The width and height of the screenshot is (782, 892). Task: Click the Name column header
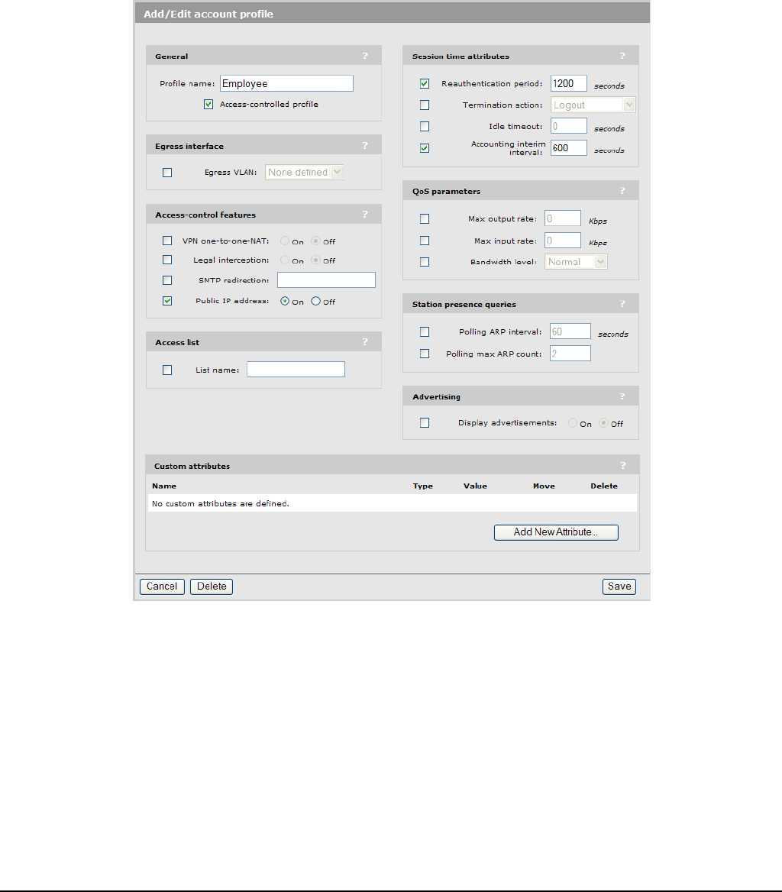click(164, 486)
